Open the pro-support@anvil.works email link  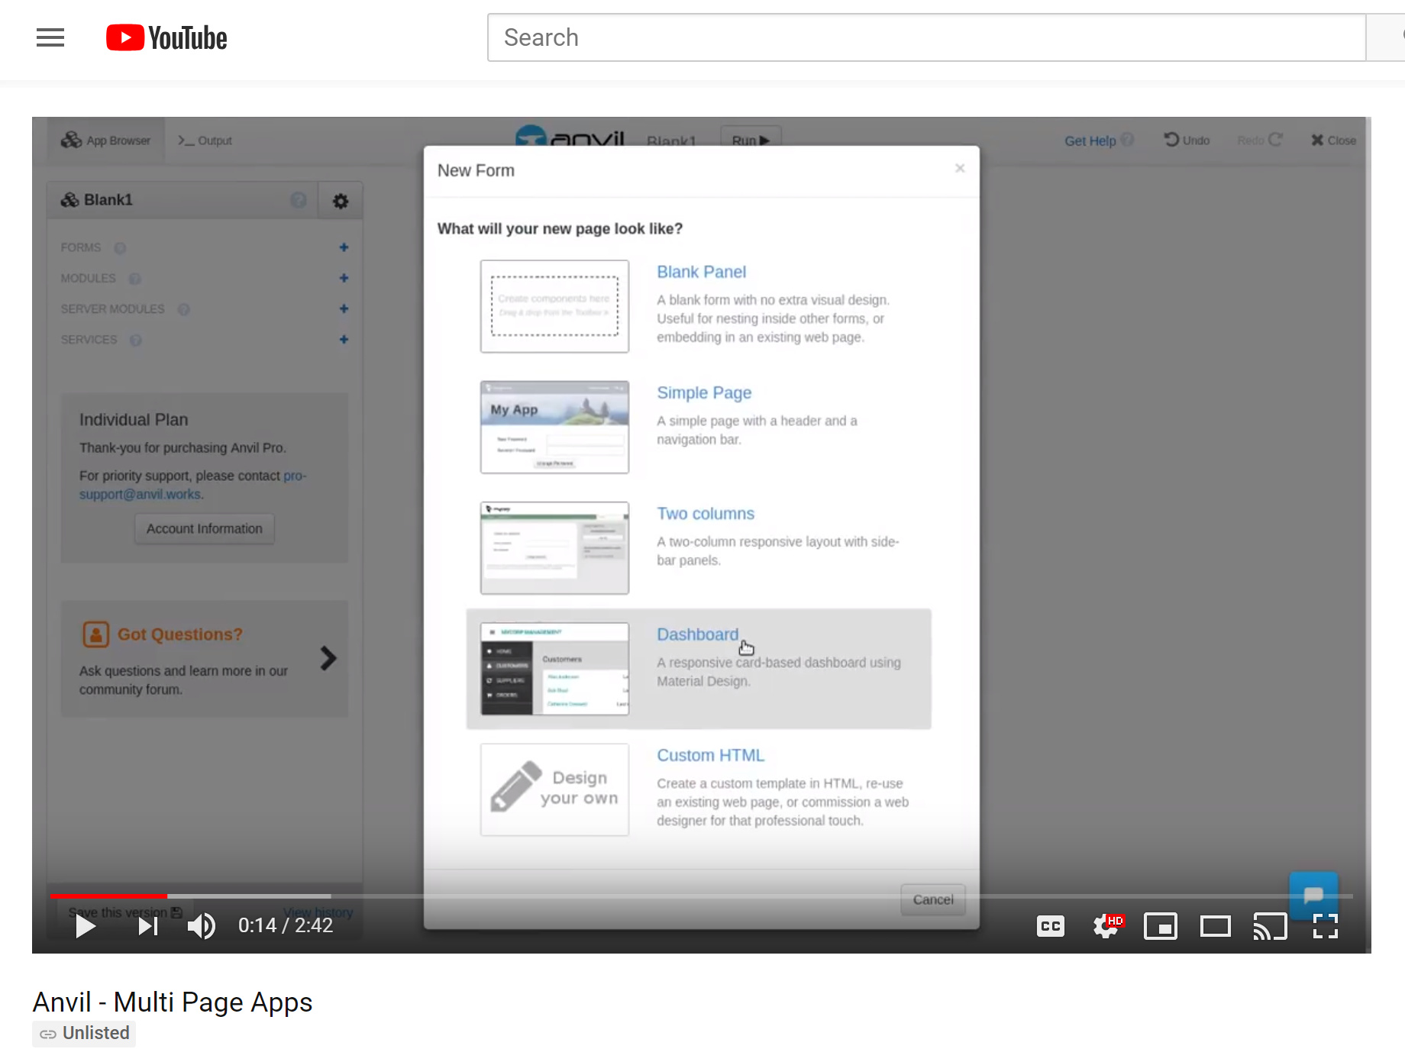pos(192,485)
